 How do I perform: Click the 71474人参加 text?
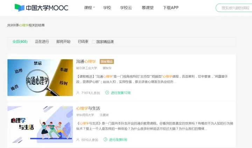91,93
